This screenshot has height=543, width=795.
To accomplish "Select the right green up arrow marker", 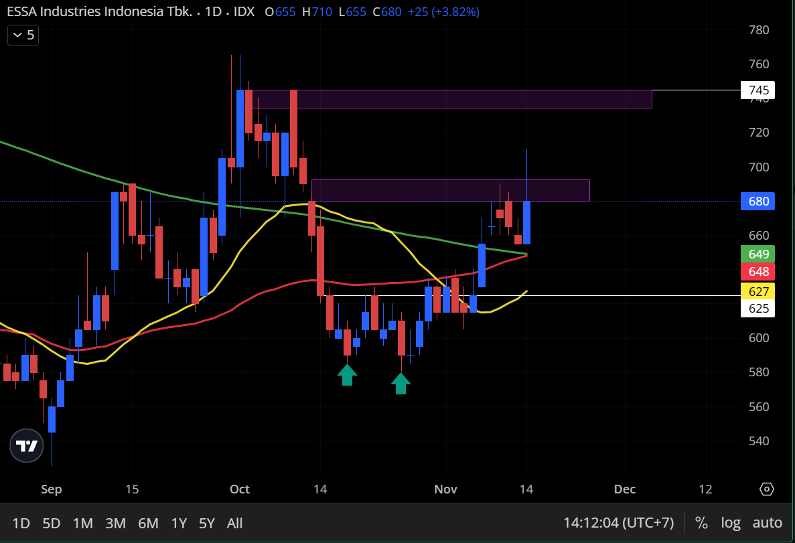I will 401,383.
